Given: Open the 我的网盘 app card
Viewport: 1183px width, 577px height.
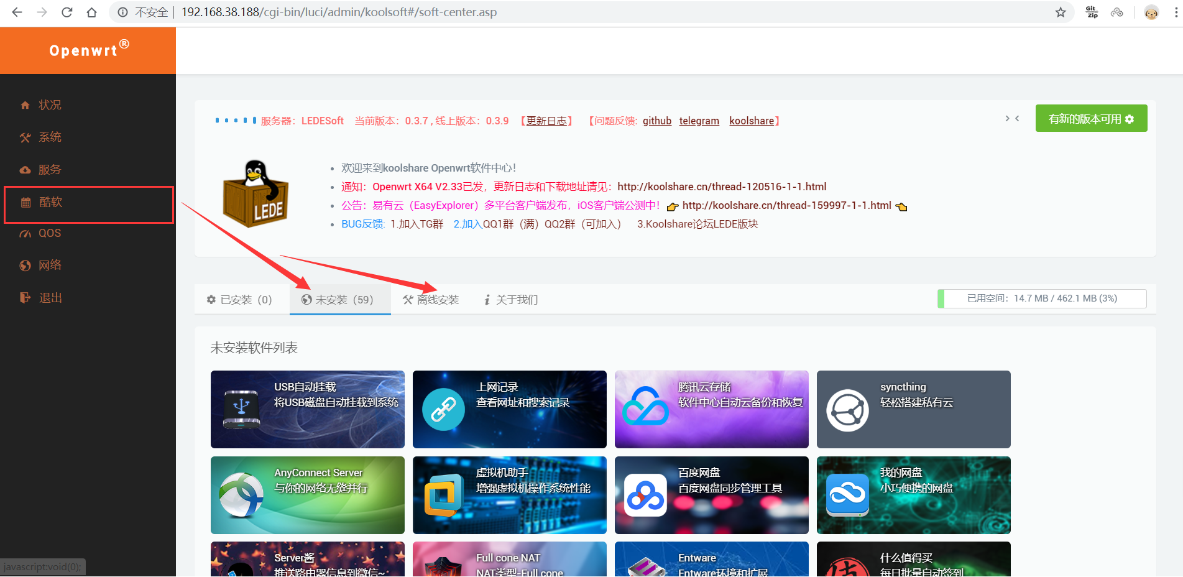Looking at the screenshot, I should (x=914, y=495).
